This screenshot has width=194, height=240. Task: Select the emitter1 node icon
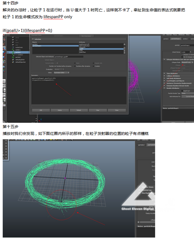click(13, 50)
